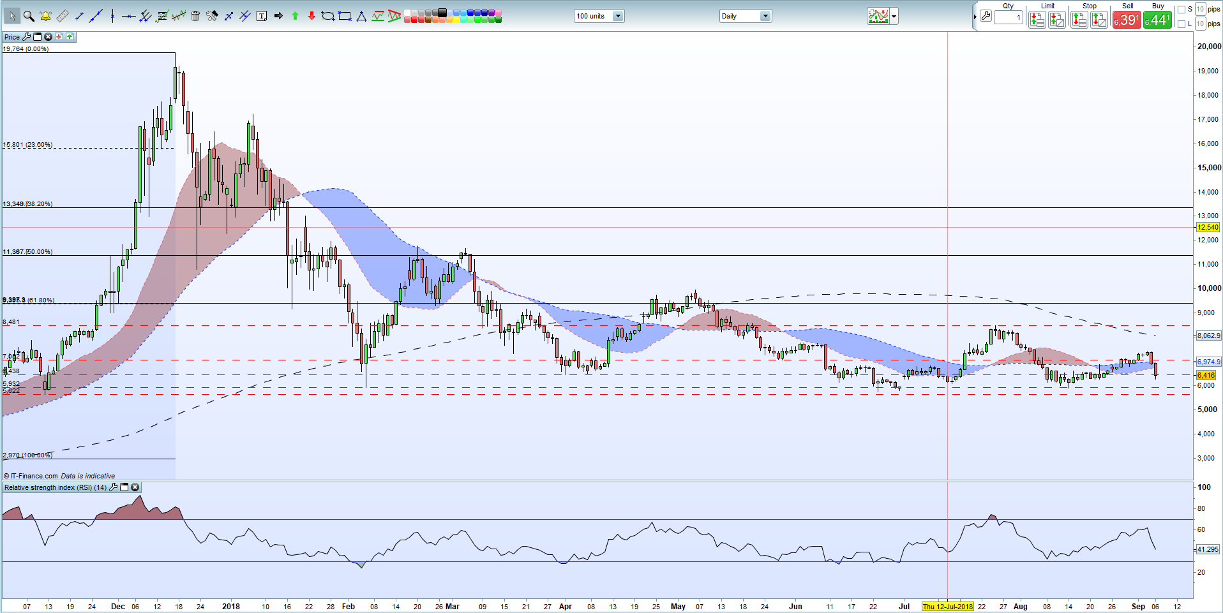Viewport: 1223px width, 613px height.
Task: Move Price panel down with red arrow
Action: pyautogui.click(x=59, y=37)
